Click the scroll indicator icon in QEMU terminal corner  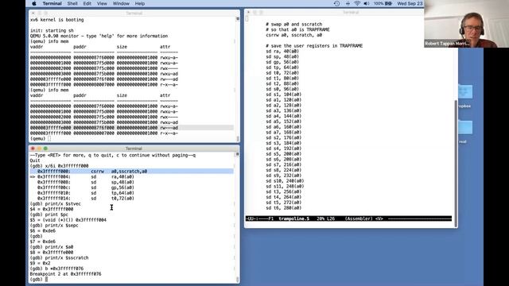pyautogui.click(x=238, y=19)
